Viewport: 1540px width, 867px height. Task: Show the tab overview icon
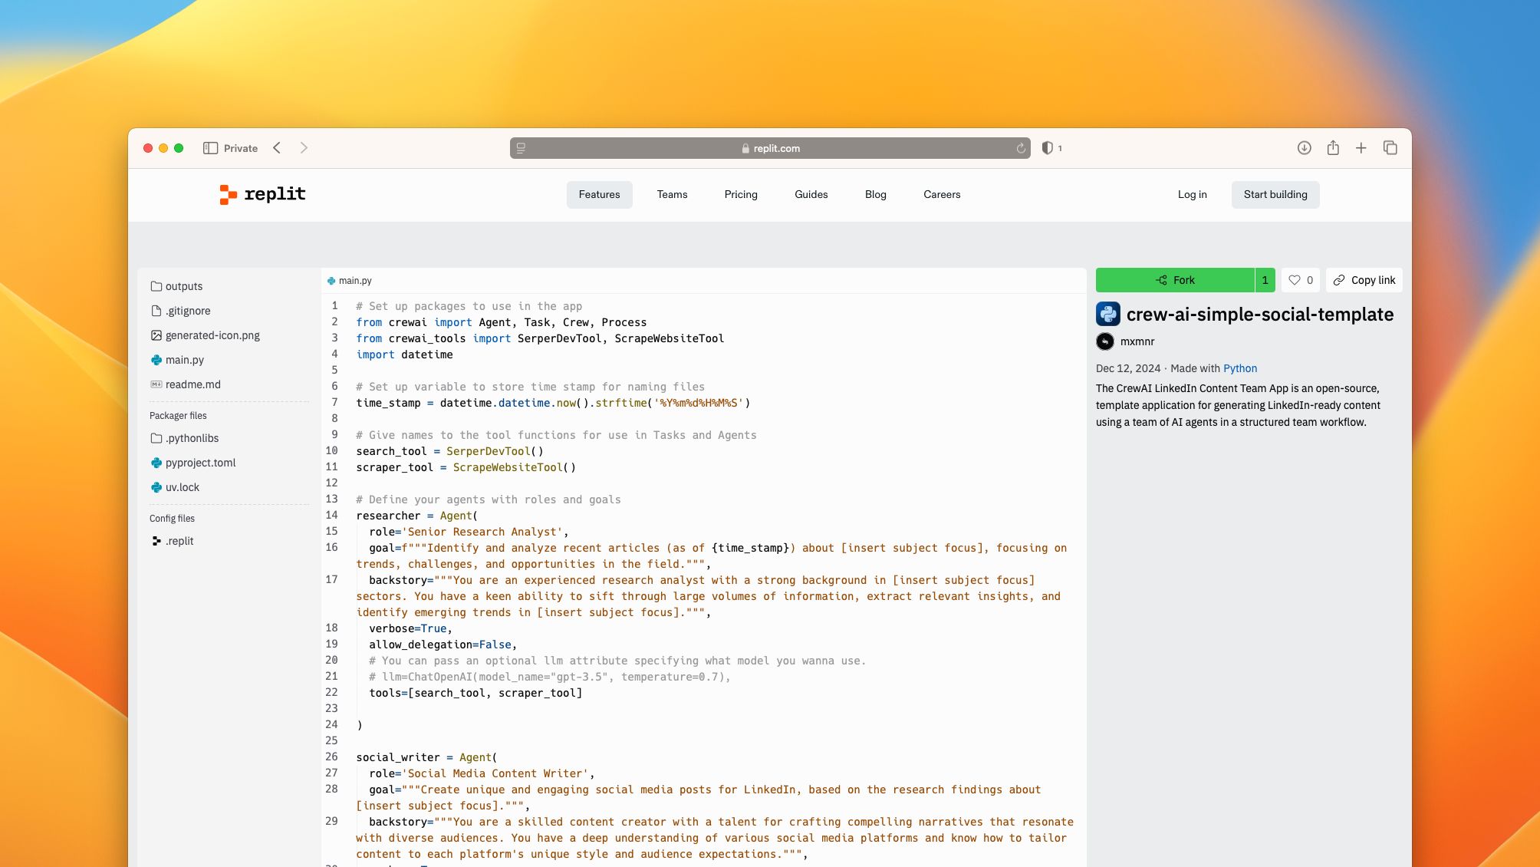coord(1390,148)
